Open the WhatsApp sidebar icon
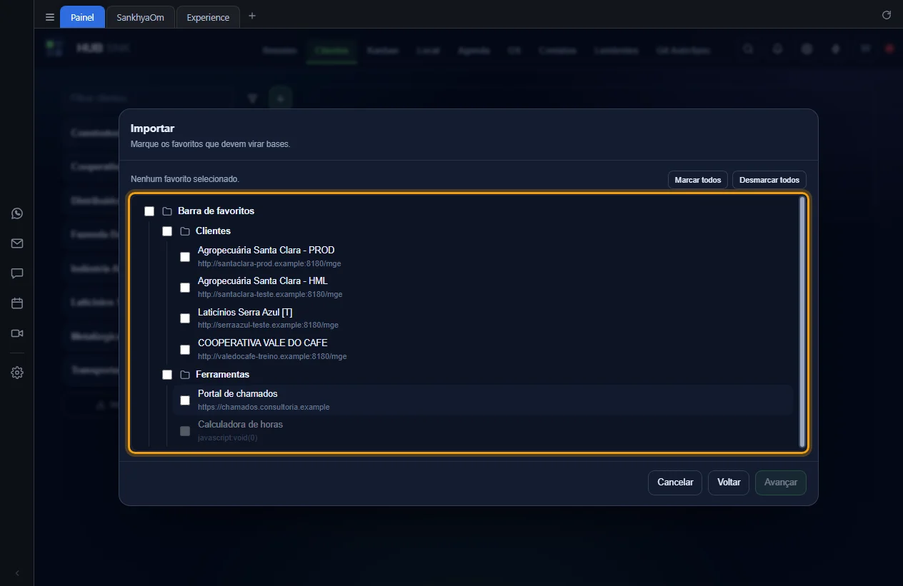Viewport: 903px width, 586px height. tap(17, 213)
